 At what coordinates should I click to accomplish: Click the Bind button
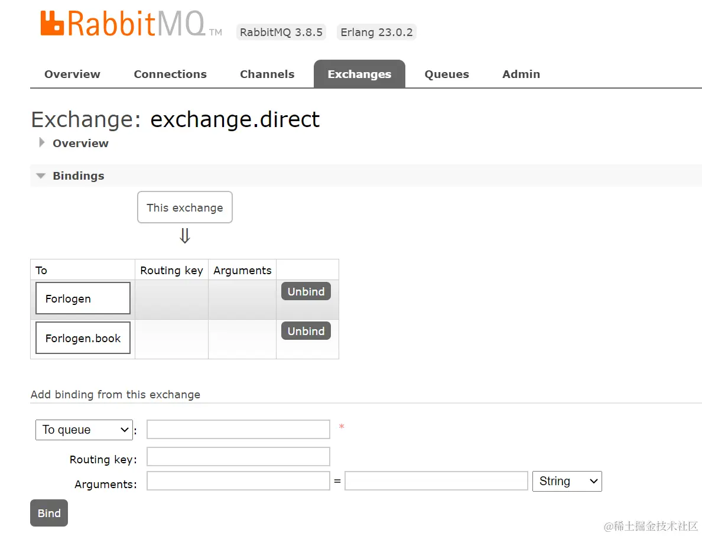pyautogui.click(x=49, y=513)
